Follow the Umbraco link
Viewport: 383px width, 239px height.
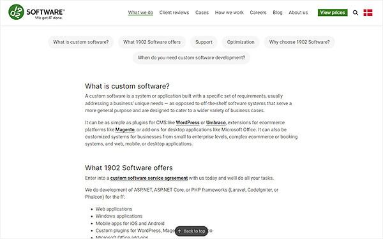(216, 122)
